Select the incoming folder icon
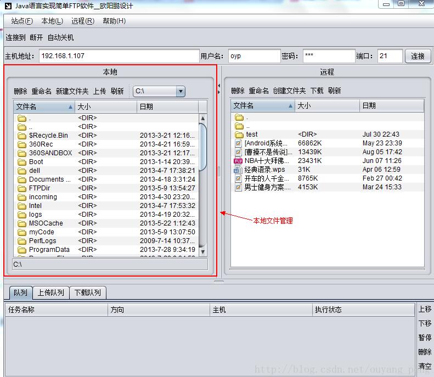 [x=22, y=197]
